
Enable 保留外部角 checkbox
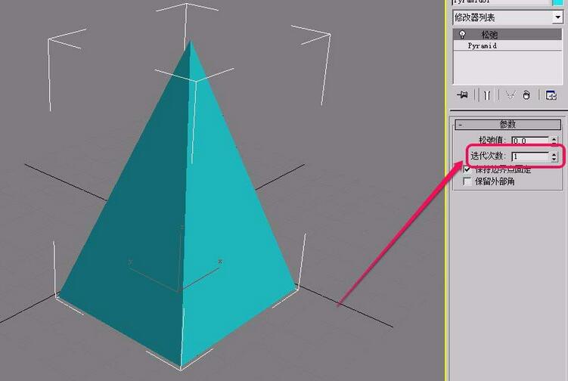click(x=467, y=181)
